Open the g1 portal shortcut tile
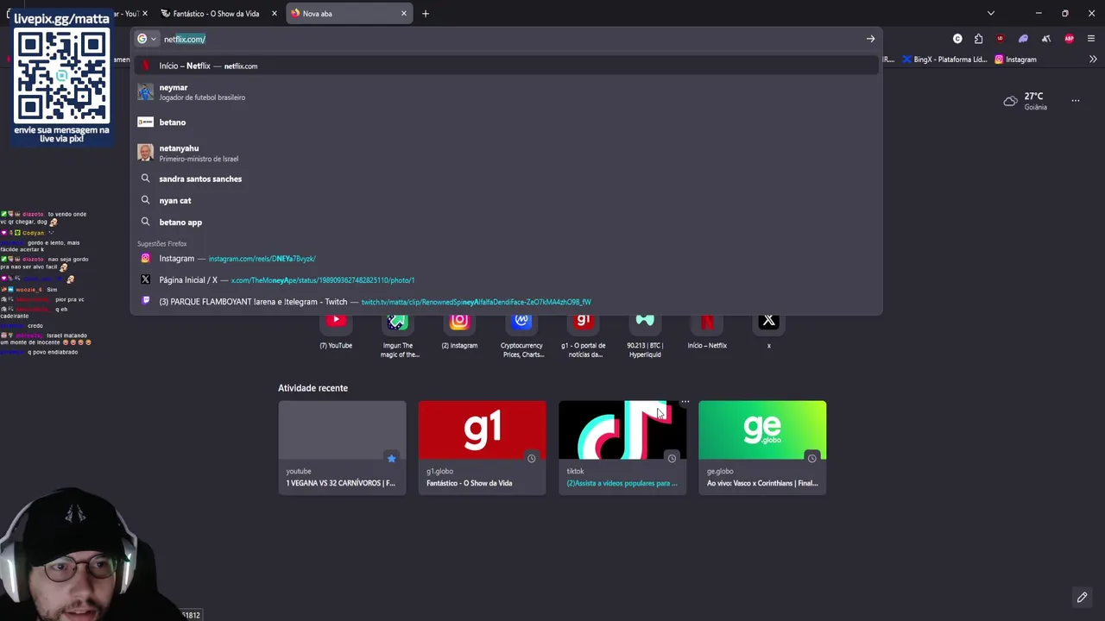 coord(584,335)
